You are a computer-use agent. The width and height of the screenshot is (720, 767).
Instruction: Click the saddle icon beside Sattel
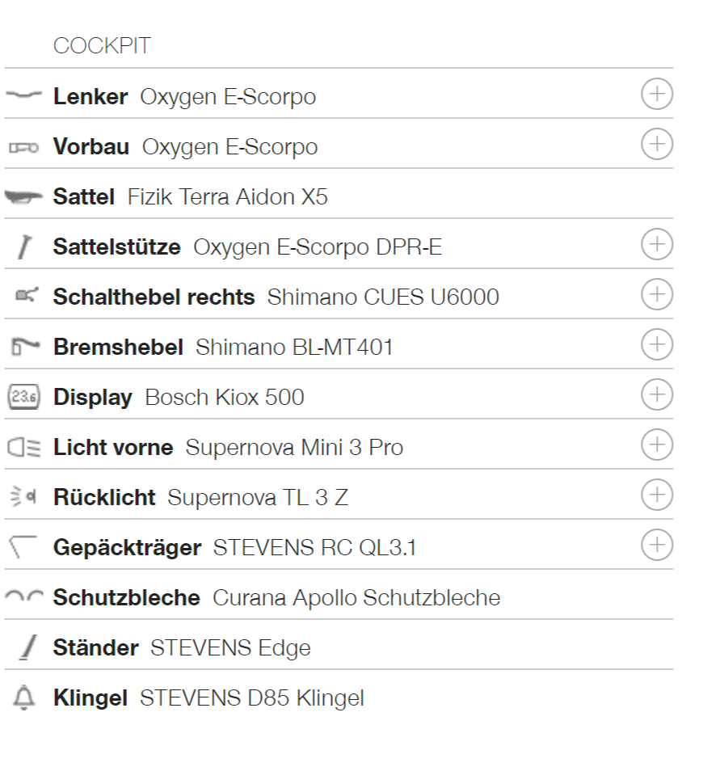click(x=23, y=196)
